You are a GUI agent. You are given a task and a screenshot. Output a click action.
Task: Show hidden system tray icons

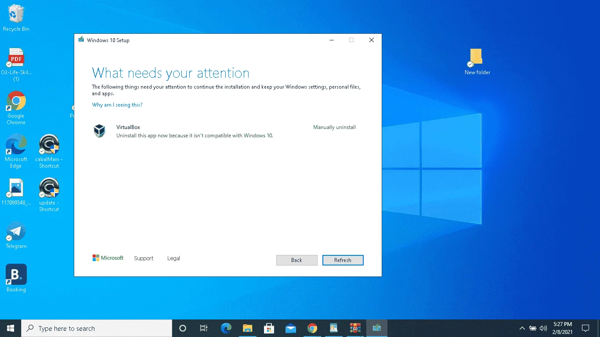coord(522,328)
